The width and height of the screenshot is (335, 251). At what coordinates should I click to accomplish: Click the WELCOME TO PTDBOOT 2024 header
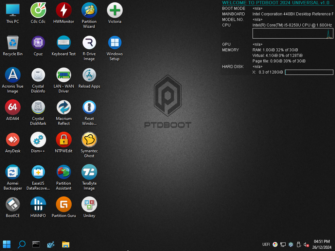point(275,3)
